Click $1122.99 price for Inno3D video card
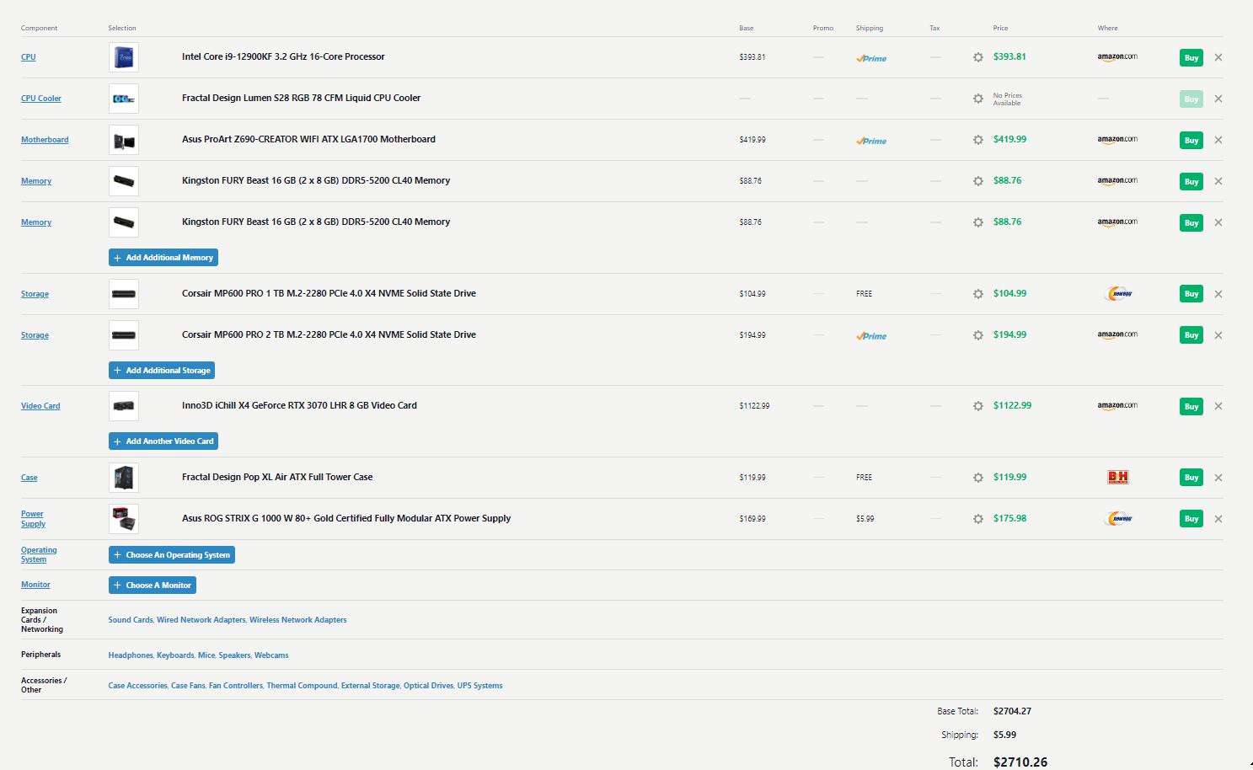1253x770 pixels. 1012,406
